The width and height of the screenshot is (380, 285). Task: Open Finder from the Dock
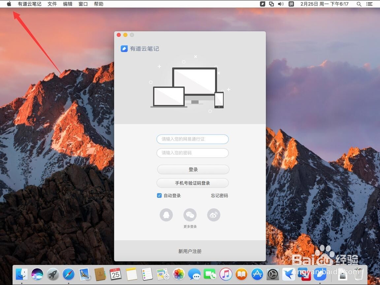tap(22, 274)
